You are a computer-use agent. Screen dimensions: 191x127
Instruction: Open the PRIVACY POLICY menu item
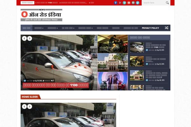[150, 28]
